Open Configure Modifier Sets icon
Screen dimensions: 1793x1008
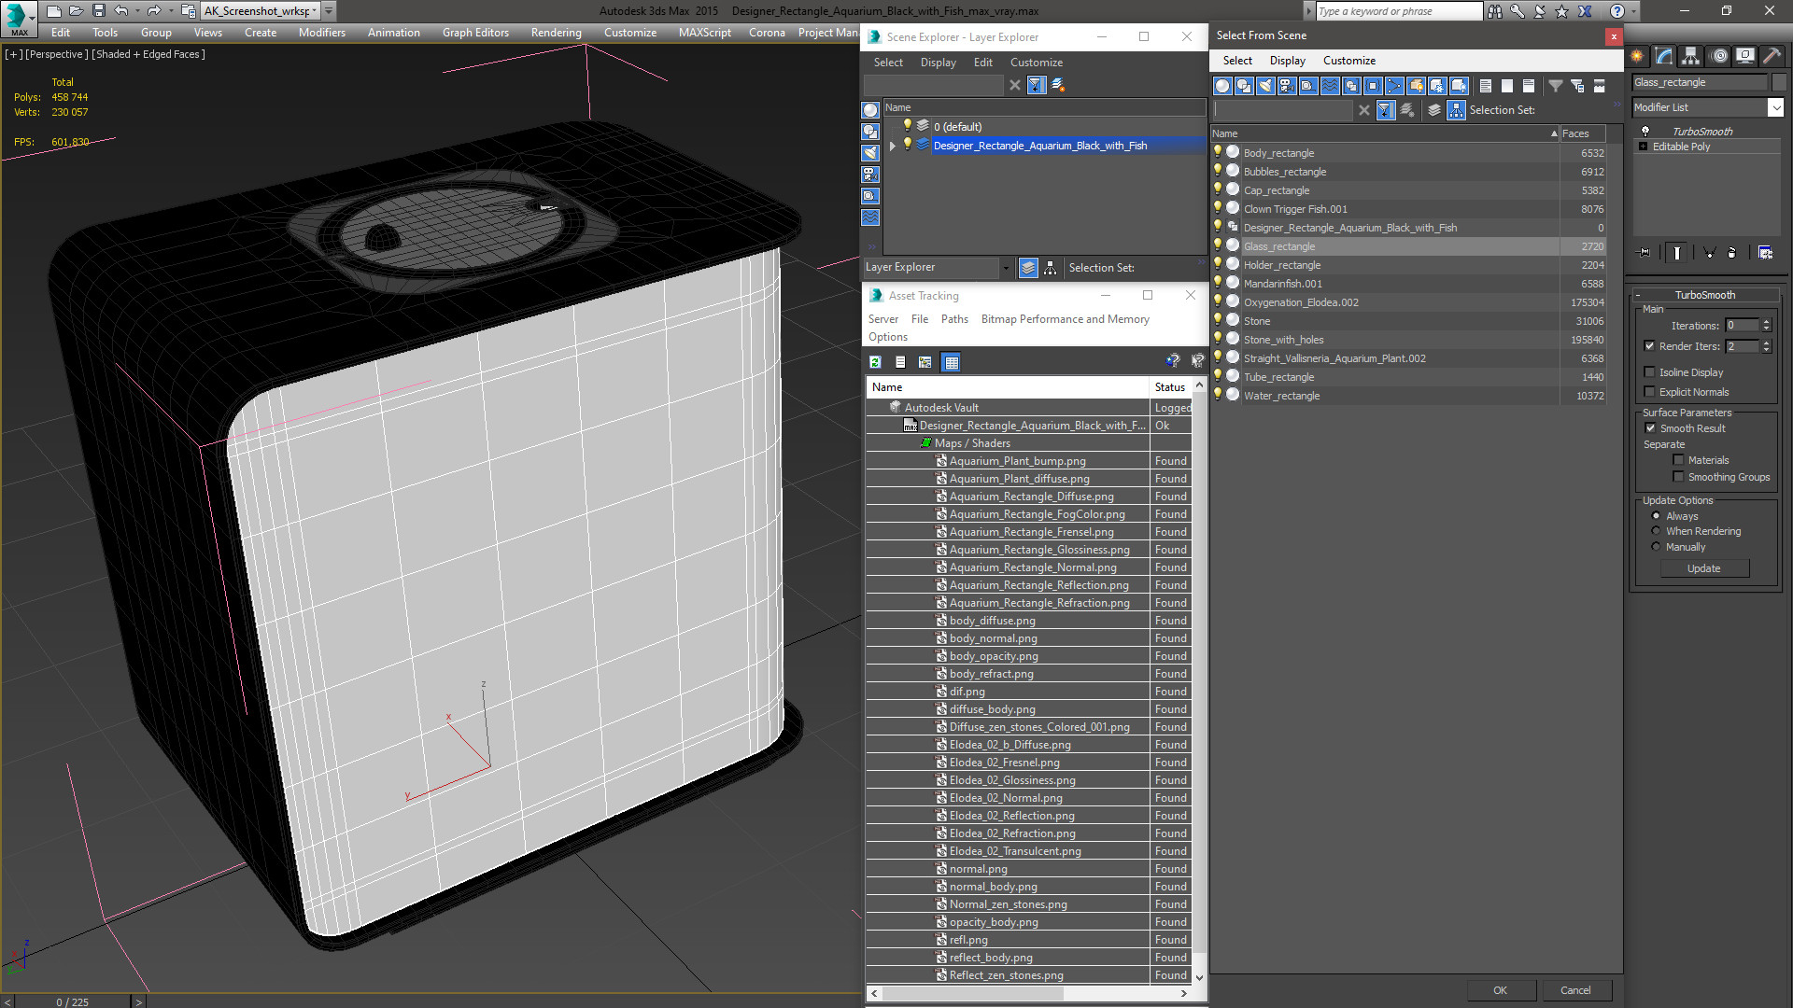1765,253
